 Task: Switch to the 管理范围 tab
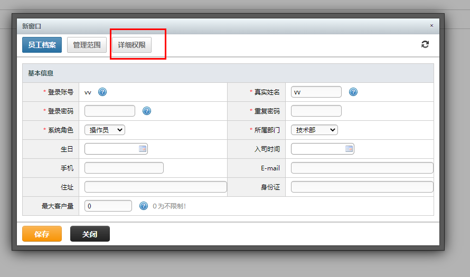pos(87,45)
